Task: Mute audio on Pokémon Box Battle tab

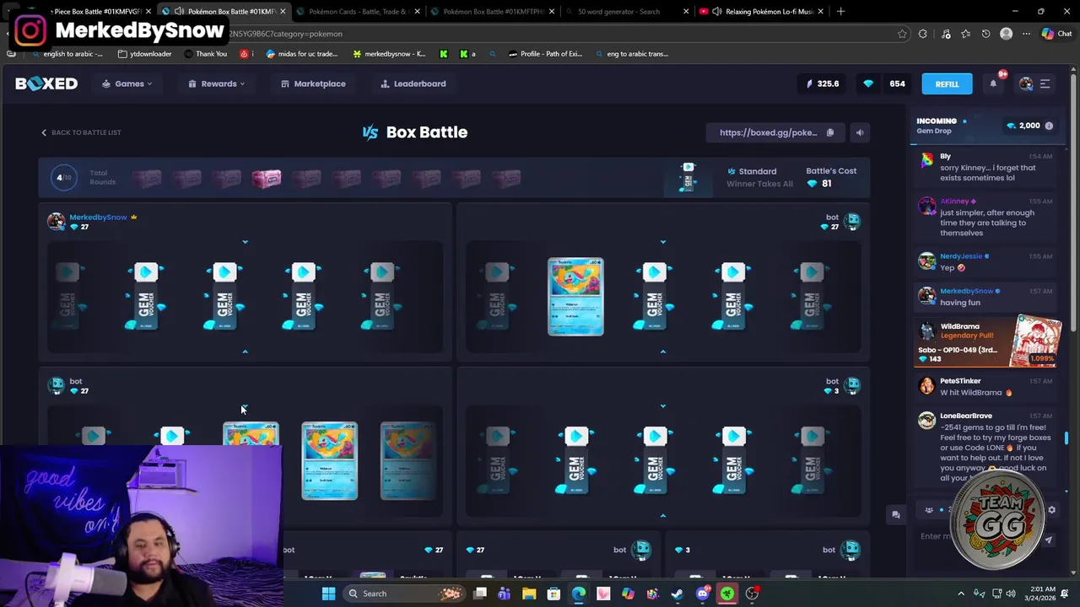Action: (x=179, y=12)
